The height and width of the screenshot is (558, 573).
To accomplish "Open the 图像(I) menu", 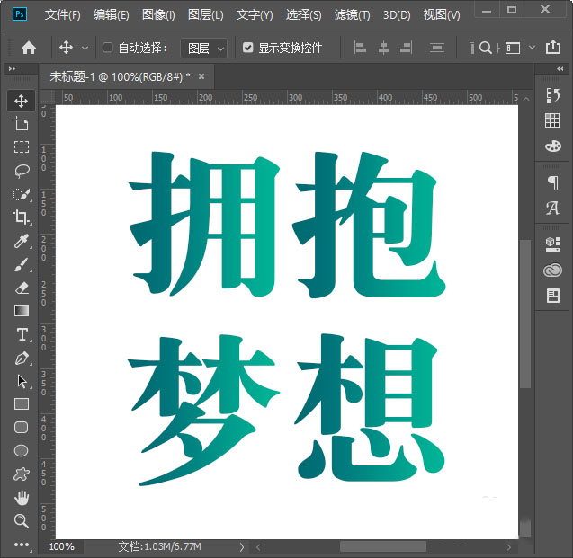I will pos(158,15).
